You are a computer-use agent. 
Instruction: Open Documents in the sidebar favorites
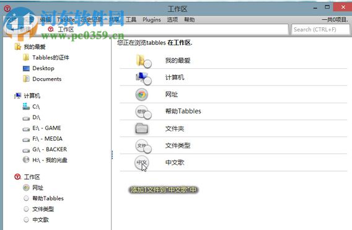(42, 79)
